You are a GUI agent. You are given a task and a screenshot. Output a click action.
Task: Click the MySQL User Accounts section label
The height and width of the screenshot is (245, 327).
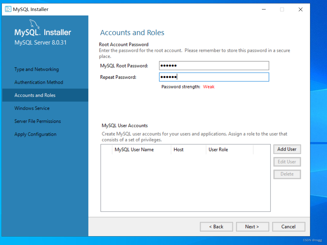point(125,126)
